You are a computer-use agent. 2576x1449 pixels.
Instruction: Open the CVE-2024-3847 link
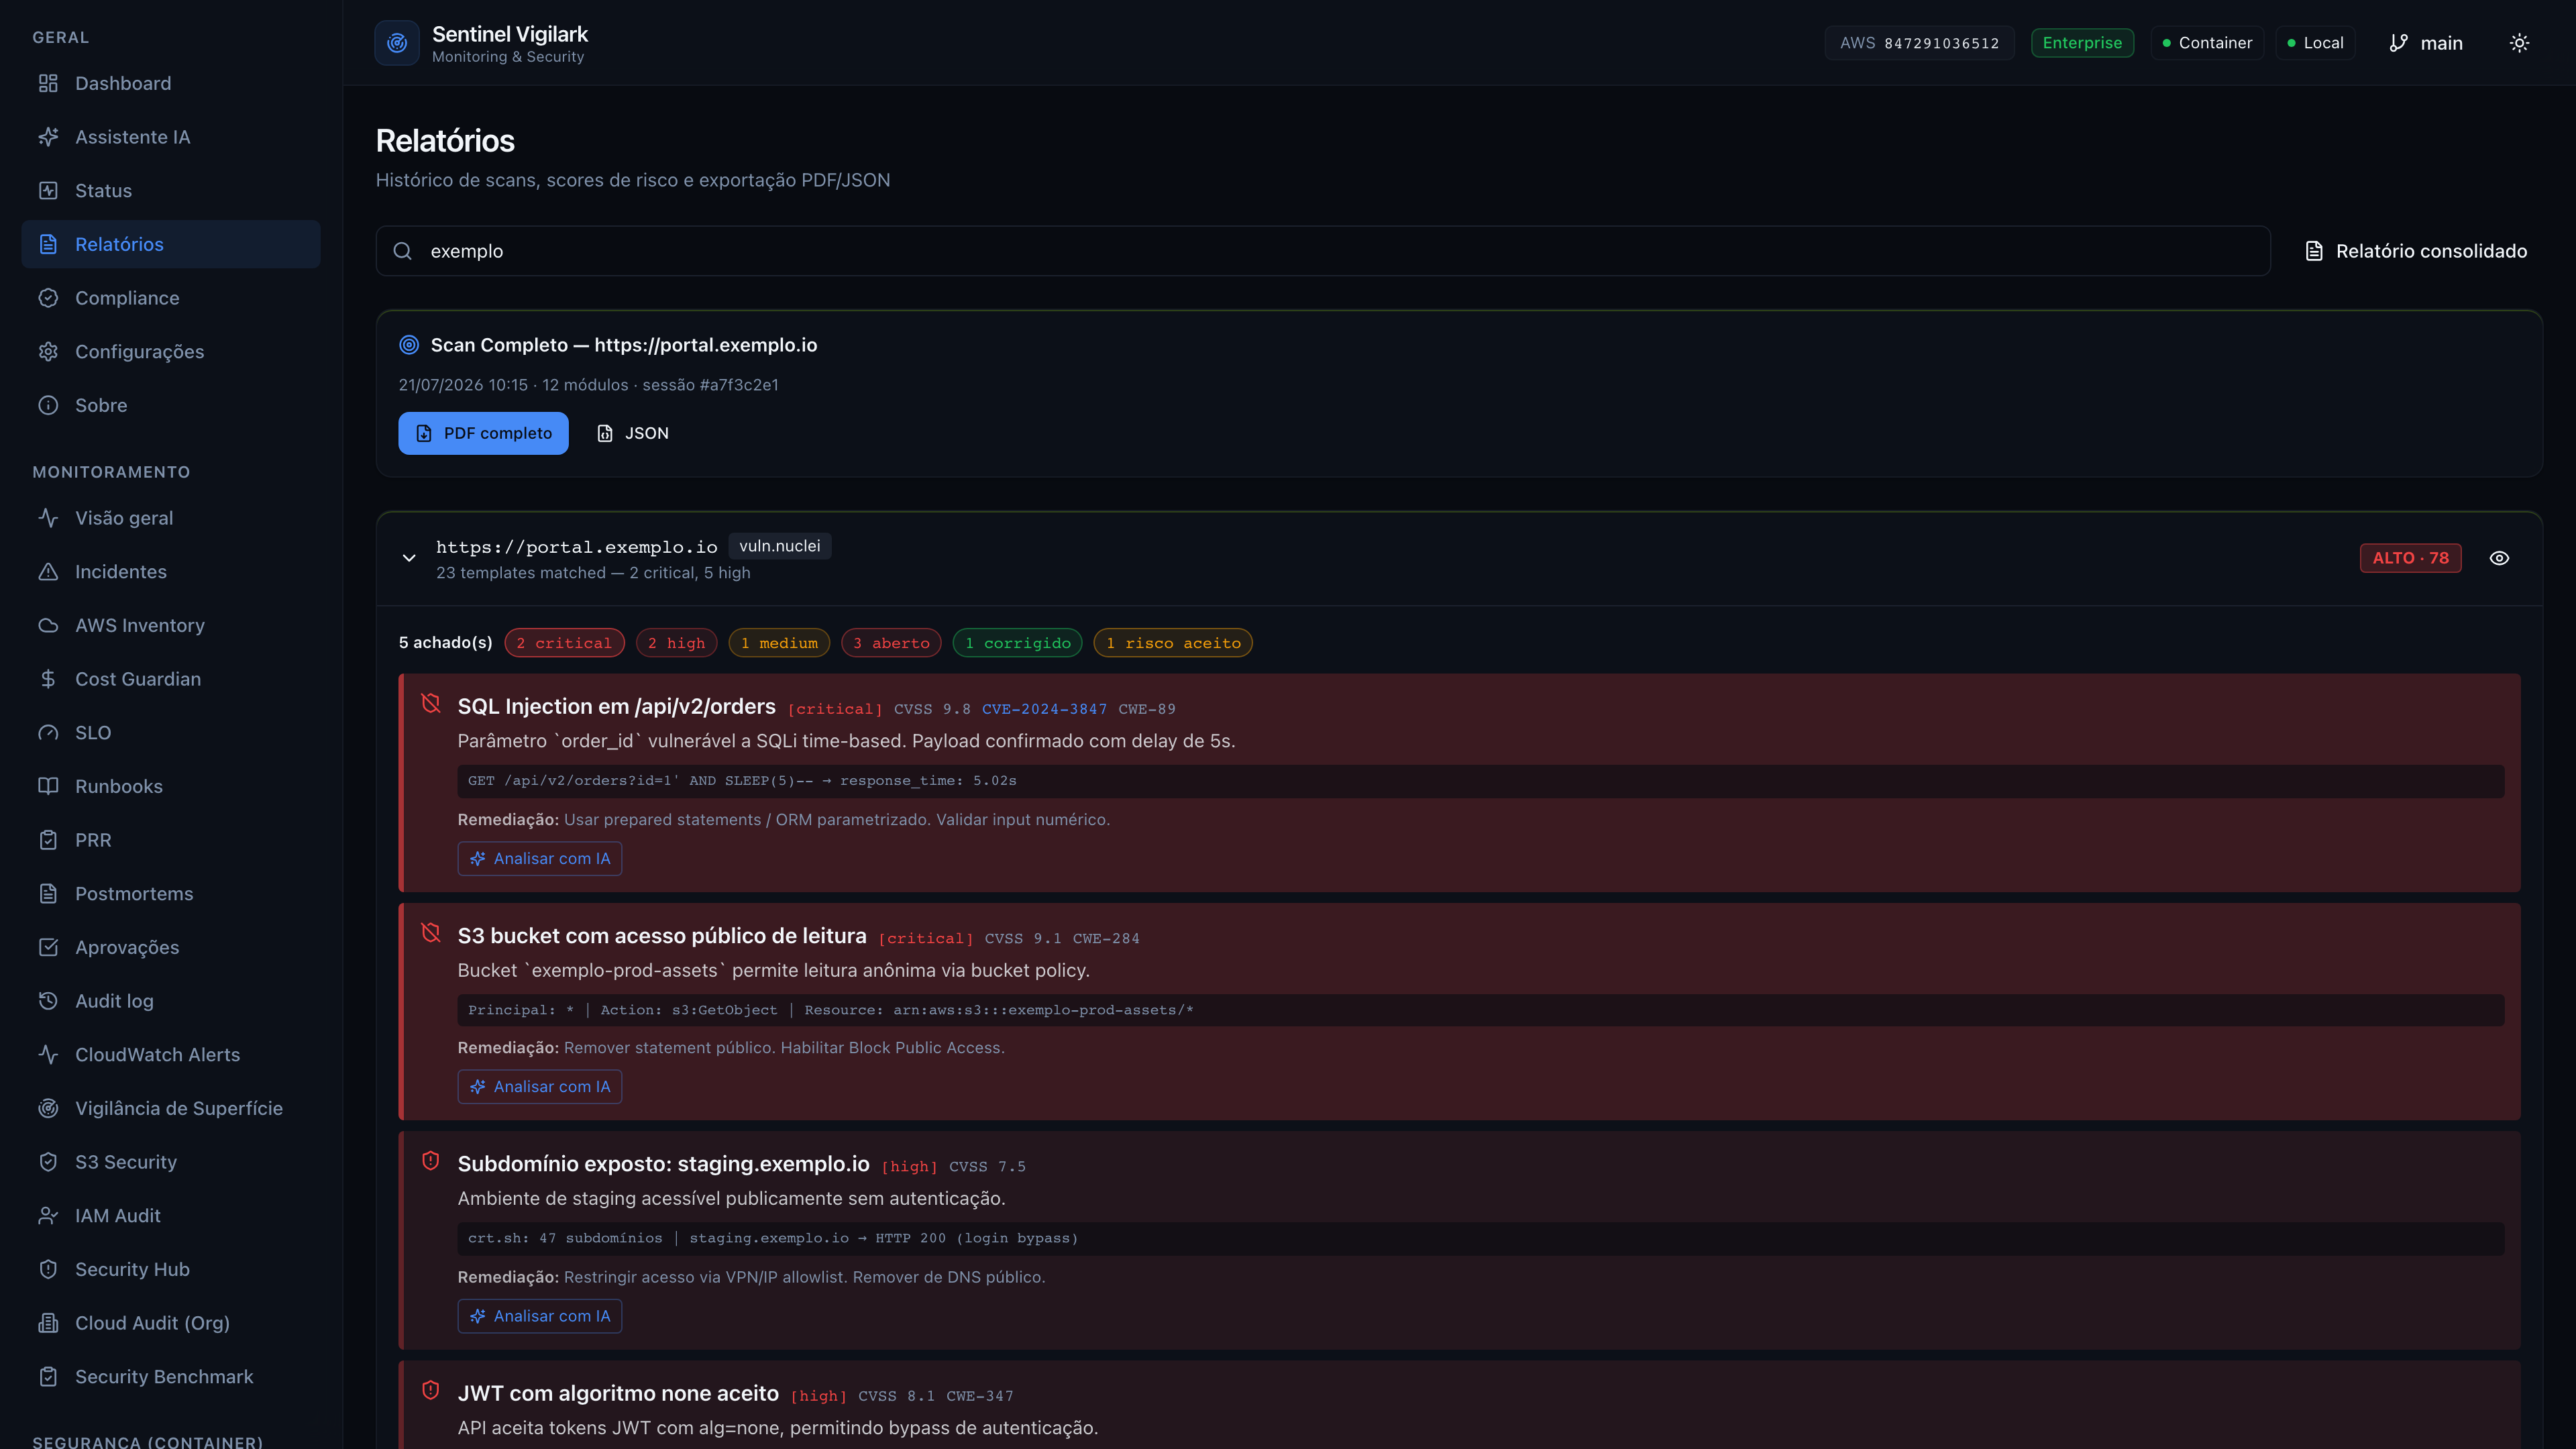pos(1044,709)
